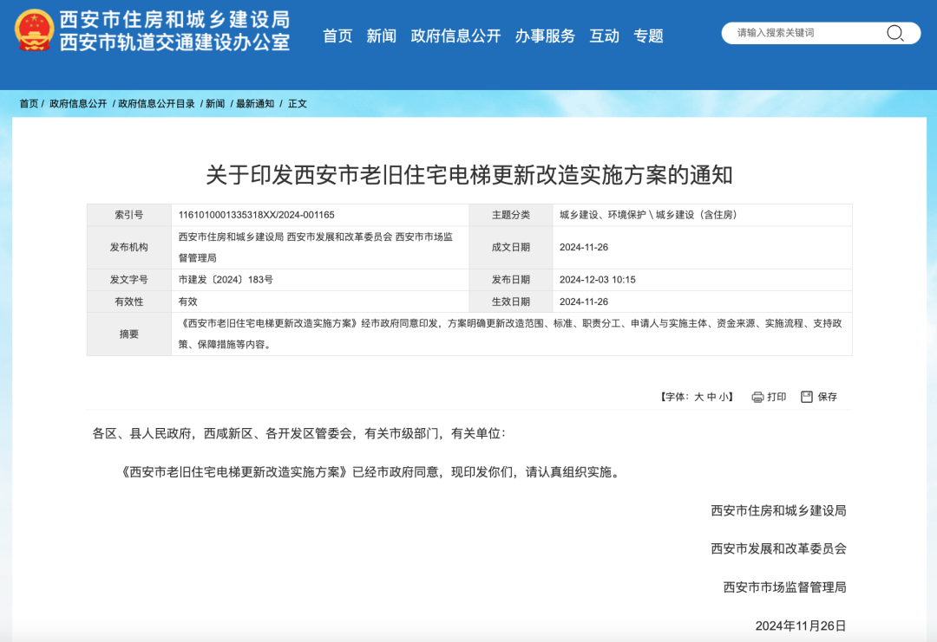Select index number 11610100013353 18XX/2024-001165

click(x=256, y=215)
